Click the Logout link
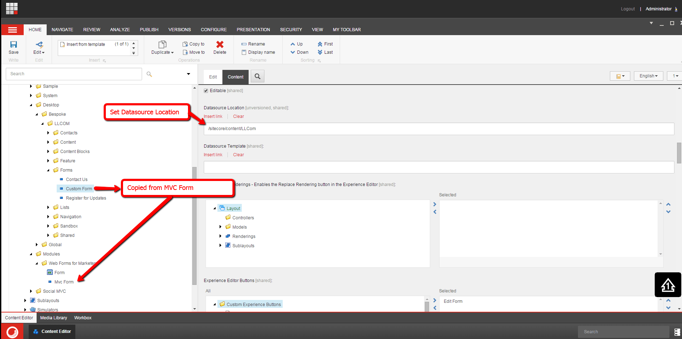Screen dimensions: 682x339 coord(627,9)
